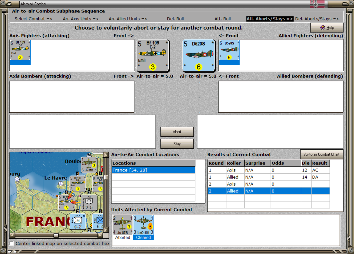Click the map horizontal scrollbar thumb
This screenshot has width=354, height=254.
coord(56,235)
